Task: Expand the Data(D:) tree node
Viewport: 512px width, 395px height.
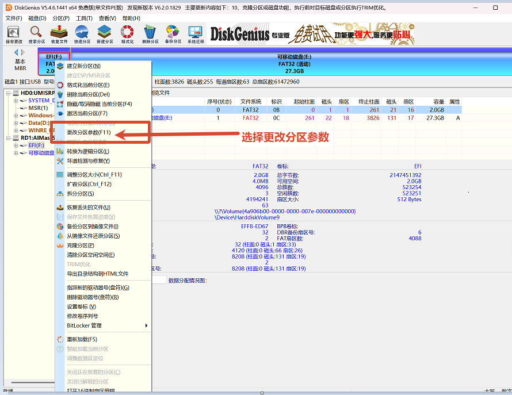Action: coord(16,123)
